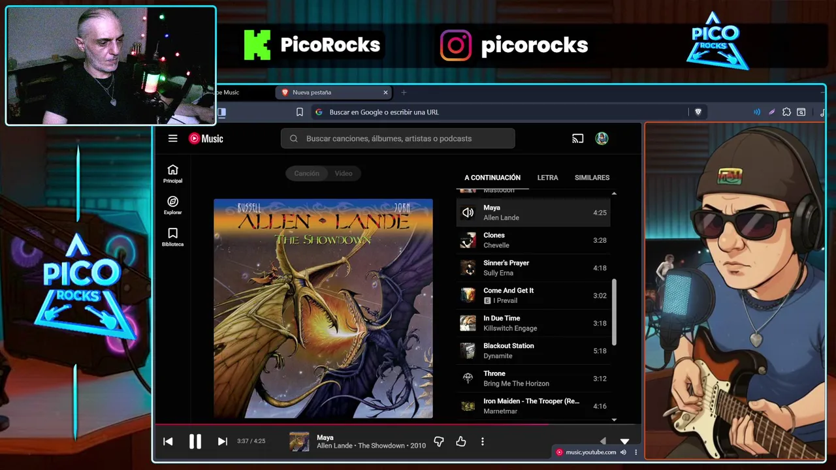The width and height of the screenshot is (836, 470).
Task: Click the Throne album thumbnail
Action: click(x=468, y=379)
